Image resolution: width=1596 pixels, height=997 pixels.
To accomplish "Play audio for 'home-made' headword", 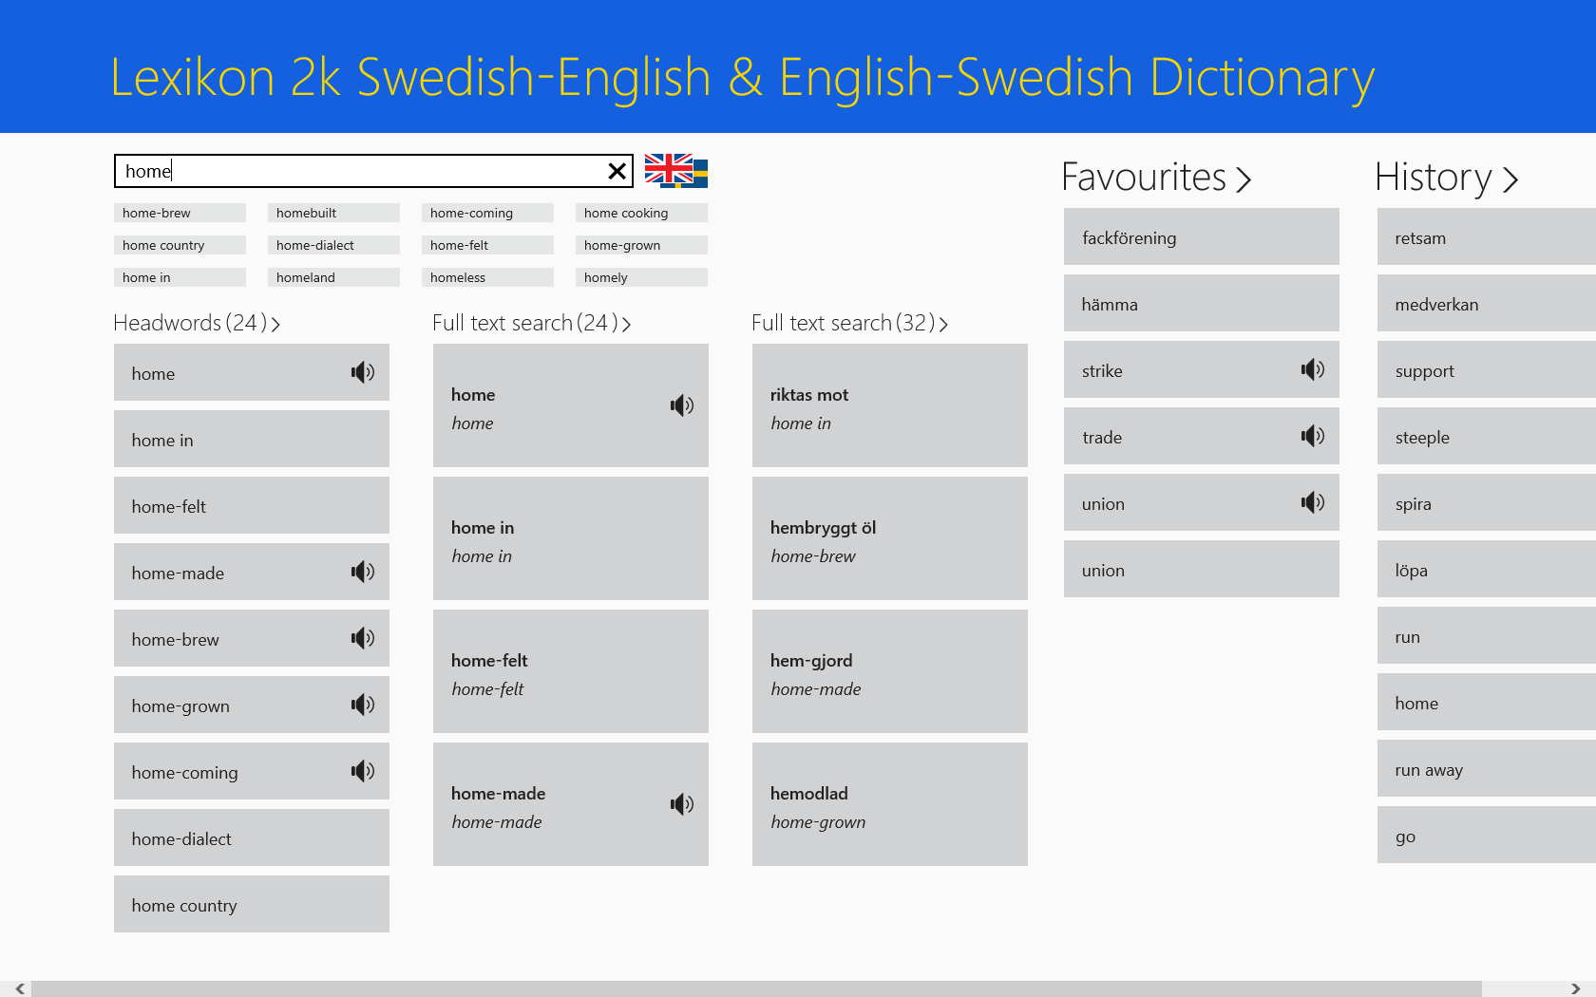I will pos(362,572).
